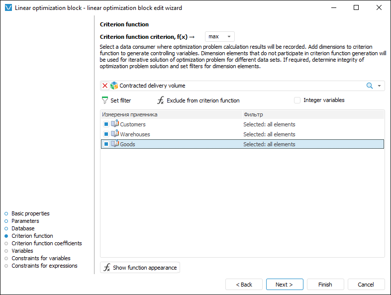
Task: Click the red X remove consumer icon
Action: pos(105,86)
